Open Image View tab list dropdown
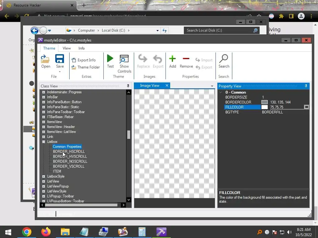 tap(212, 86)
